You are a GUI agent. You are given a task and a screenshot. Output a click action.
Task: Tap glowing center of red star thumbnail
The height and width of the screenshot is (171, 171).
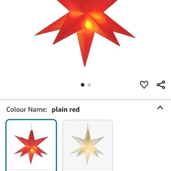coord(32,150)
